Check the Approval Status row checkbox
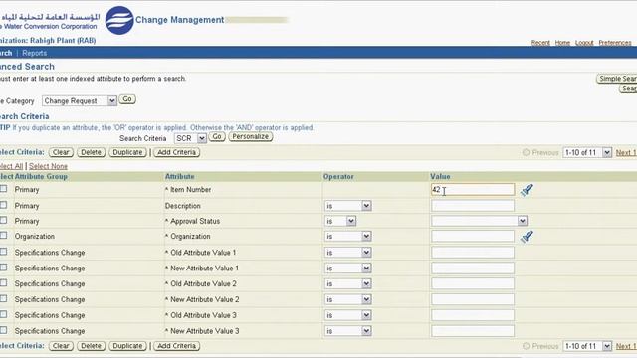 4,221
